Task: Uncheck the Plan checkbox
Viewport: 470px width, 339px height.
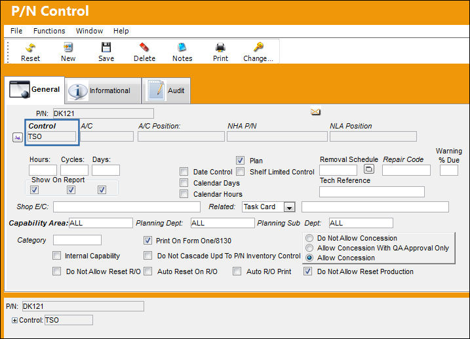Action: coord(240,161)
